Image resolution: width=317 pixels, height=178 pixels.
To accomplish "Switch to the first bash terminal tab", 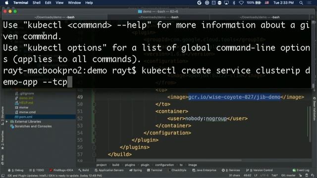I will tap(54, 17).
